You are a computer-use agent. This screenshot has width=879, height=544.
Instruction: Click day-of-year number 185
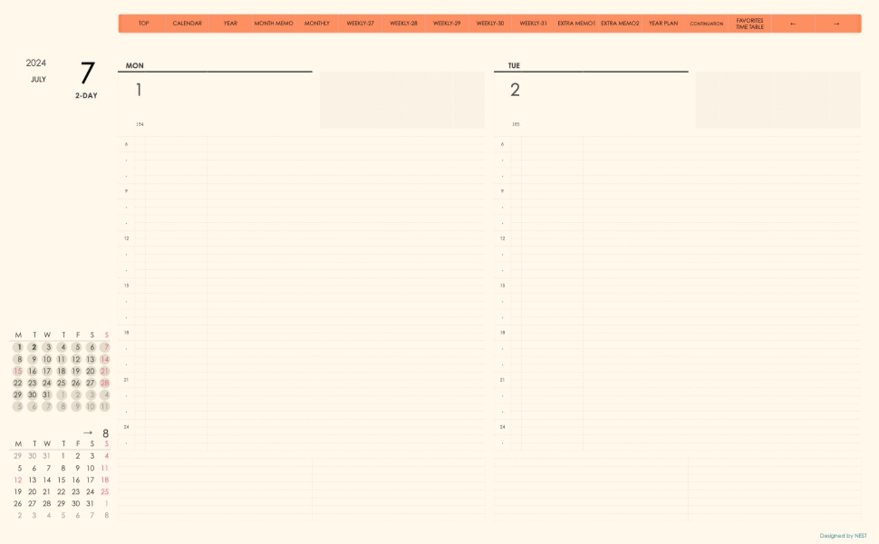pyautogui.click(x=516, y=124)
